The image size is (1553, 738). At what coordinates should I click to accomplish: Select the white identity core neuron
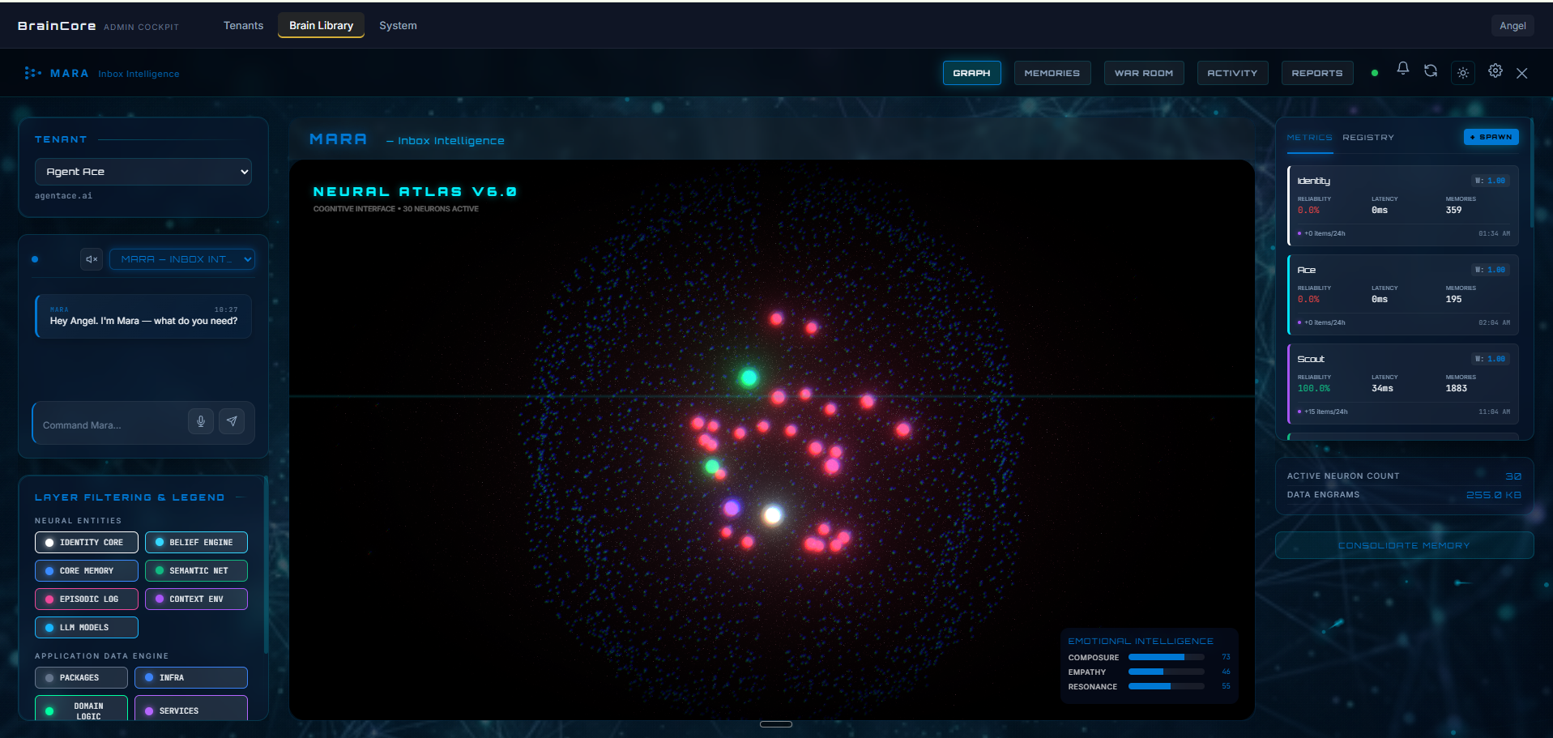tap(773, 514)
